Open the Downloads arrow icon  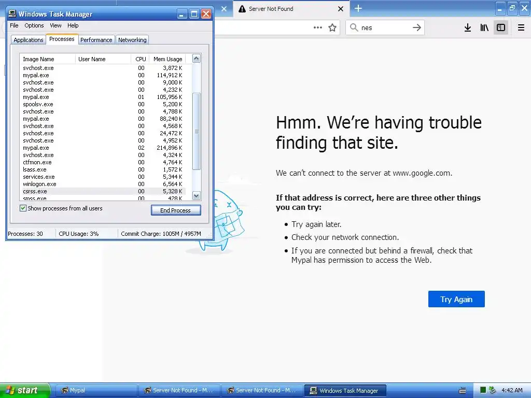pos(468,27)
